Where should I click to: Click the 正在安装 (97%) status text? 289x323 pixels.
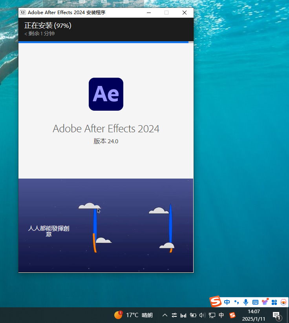pyautogui.click(x=48, y=26)
